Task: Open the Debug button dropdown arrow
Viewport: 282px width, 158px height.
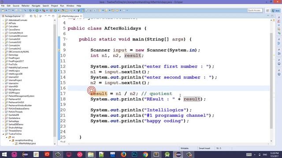Action: [33, 11]
